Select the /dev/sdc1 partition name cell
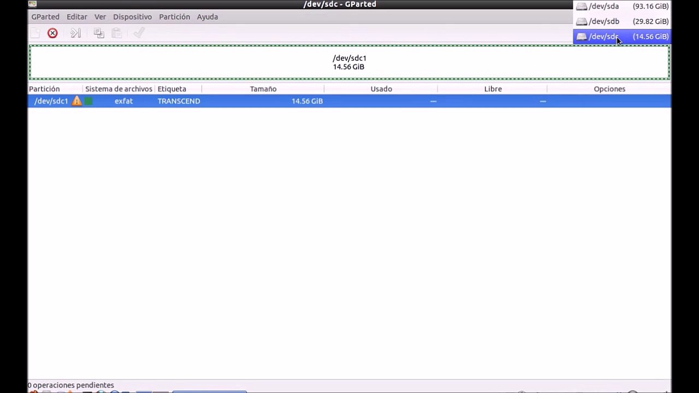 [x=51, y=101]
